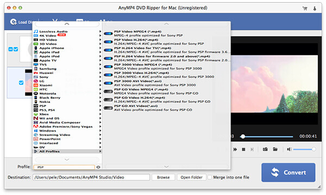Choose PSP H.264 Video for TV(*.mp4)

coord(167,50)
